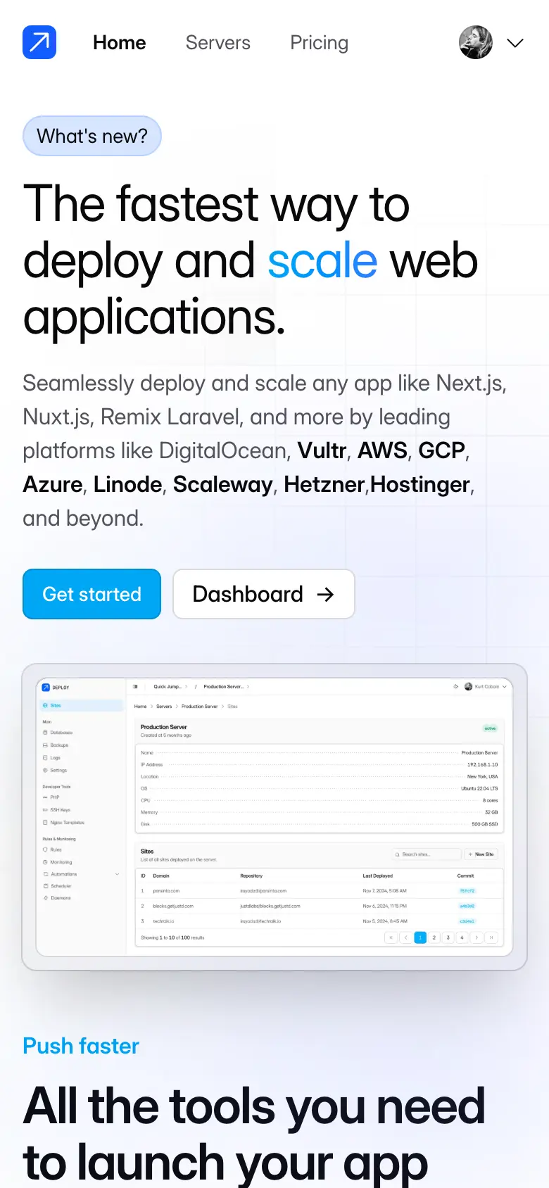The width and height of the screenshot is (549, 1188).
Task: Select page 3 in the preview pagination
Action: [448, 937]
